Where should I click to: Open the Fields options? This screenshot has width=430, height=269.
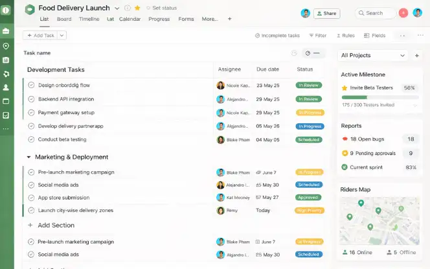[x=374, y=36]
